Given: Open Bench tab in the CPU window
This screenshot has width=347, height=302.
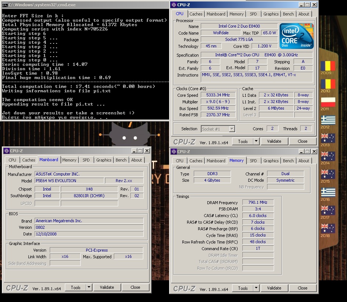Looking at the screenshot, I should point(288,14).
